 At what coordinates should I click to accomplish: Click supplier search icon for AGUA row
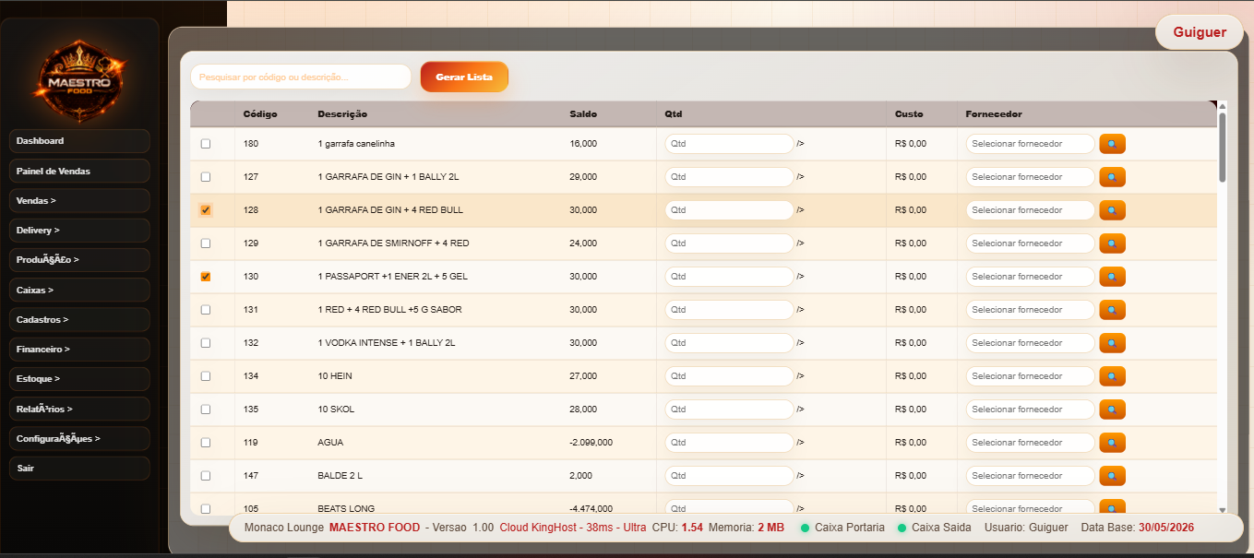pyautogui.click(x=1112, y=443)
